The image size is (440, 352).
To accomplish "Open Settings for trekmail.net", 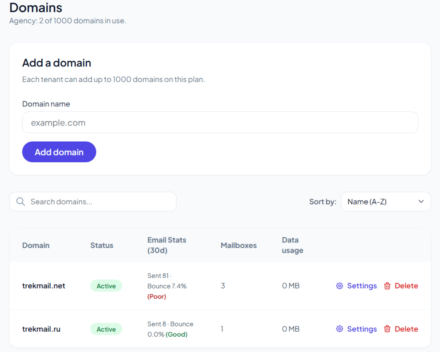I will point(362,286).
